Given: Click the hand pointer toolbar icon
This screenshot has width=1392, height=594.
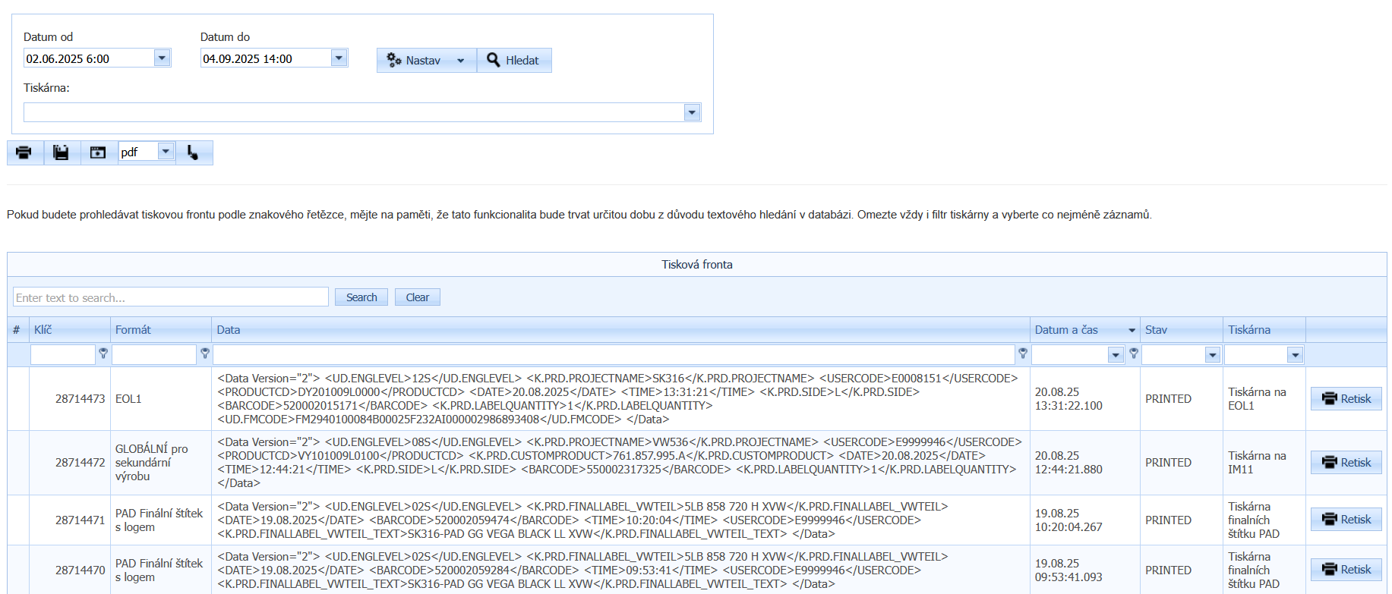Looking at the screenshot, I should click(193, 152).
